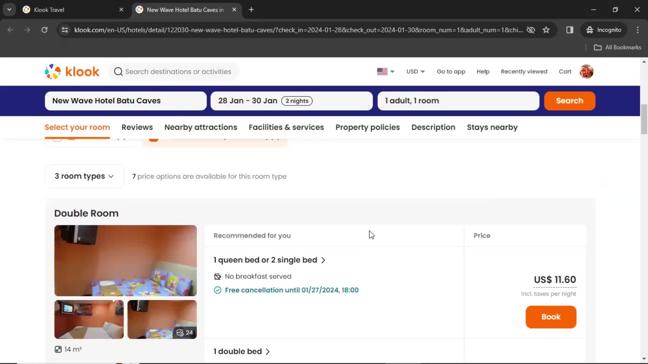Image resolution: width=648 pixels, height=364 pixels.
Task: Click the date range input field
Action: (x=291, y=100)
